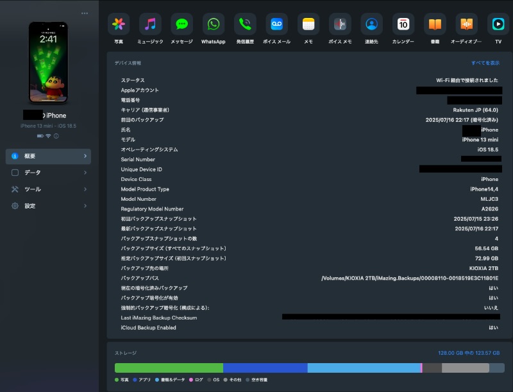Click the デバイス情報 section heading
The image size is (513, 392).
pyautogui.click(x=128, y=63)
